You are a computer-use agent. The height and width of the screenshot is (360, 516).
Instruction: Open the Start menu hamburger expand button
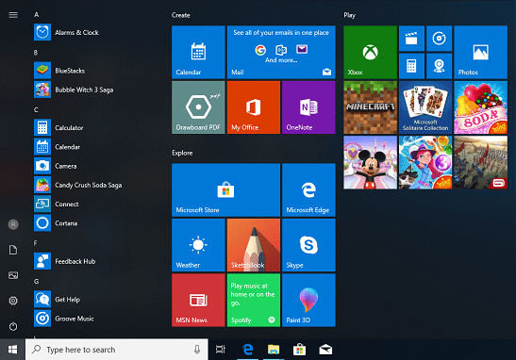[x=13, y=15]
